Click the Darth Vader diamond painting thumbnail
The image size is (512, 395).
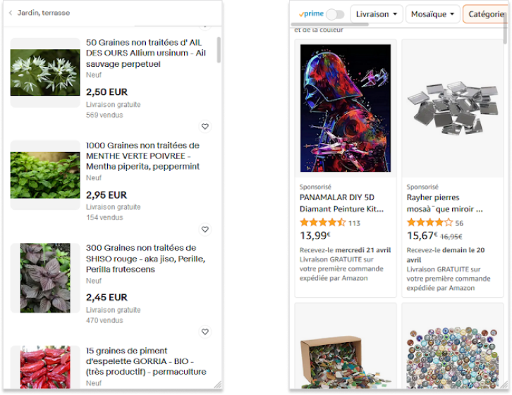coord(346,108)
